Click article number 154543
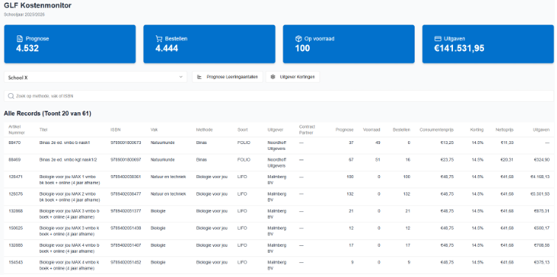Screen dimensions: 557x277 [15, 262]
